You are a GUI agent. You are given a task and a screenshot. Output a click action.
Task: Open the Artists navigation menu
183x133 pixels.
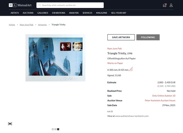click(15, 13)
